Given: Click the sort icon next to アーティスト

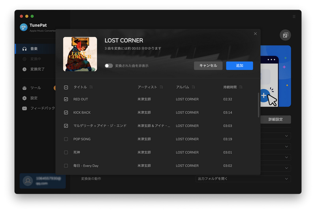Looking at the screenshot, I should 161,87.
